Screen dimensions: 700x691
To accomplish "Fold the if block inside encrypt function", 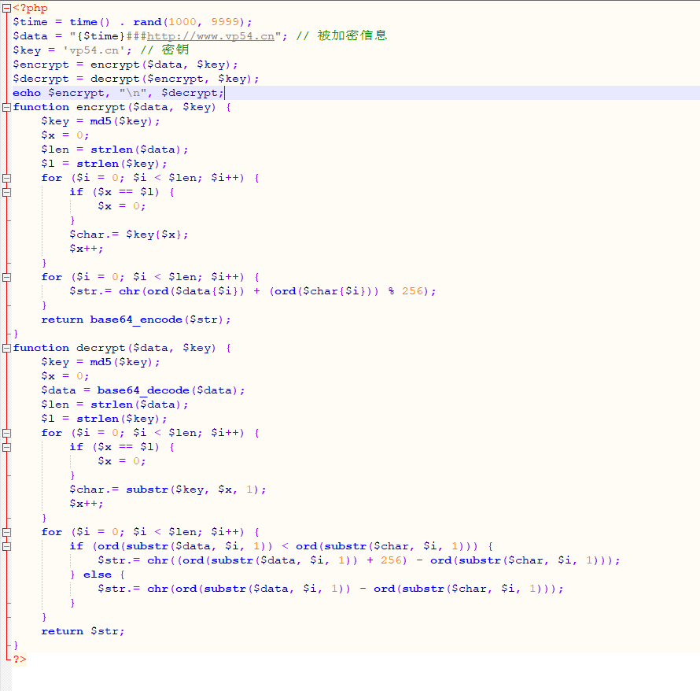I will coord(6,192).
